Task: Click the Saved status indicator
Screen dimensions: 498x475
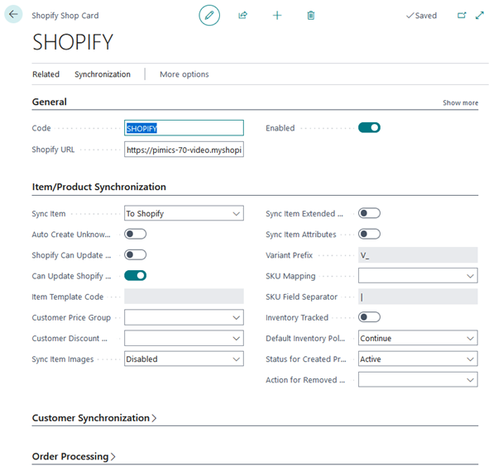Action: click(x=421, y=16)
